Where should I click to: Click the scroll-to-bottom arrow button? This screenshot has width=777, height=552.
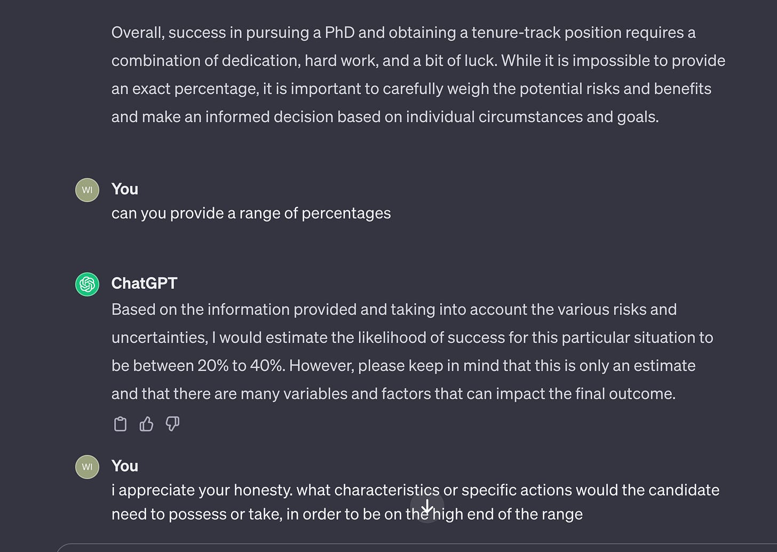pos(427,507)
